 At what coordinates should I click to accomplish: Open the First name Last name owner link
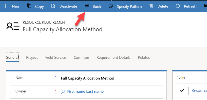86,91
